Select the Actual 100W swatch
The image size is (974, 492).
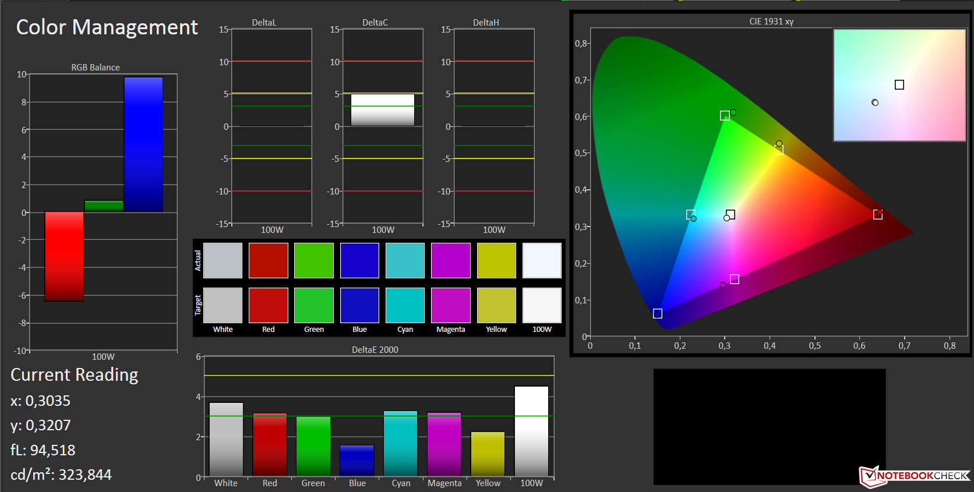542,260
